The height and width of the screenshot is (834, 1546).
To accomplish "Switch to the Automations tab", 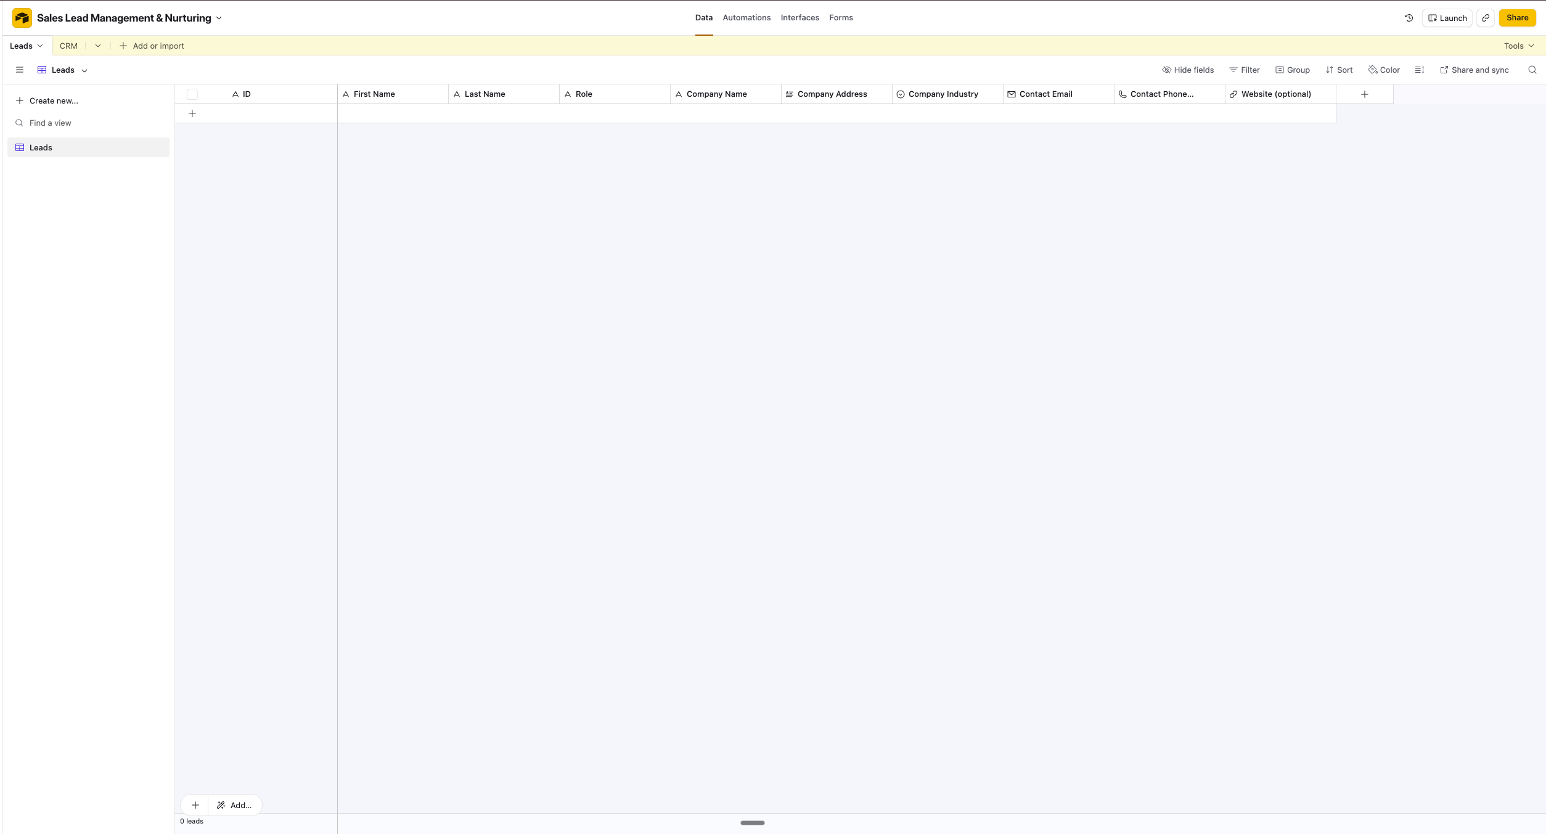I will (746, 18).
